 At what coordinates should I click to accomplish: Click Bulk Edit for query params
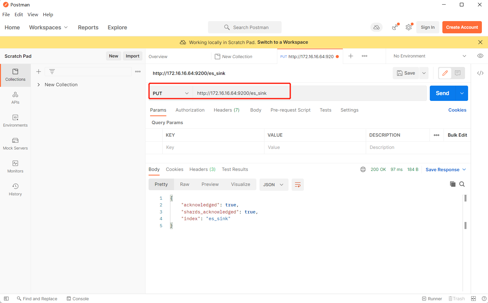[x=457, y=135]
